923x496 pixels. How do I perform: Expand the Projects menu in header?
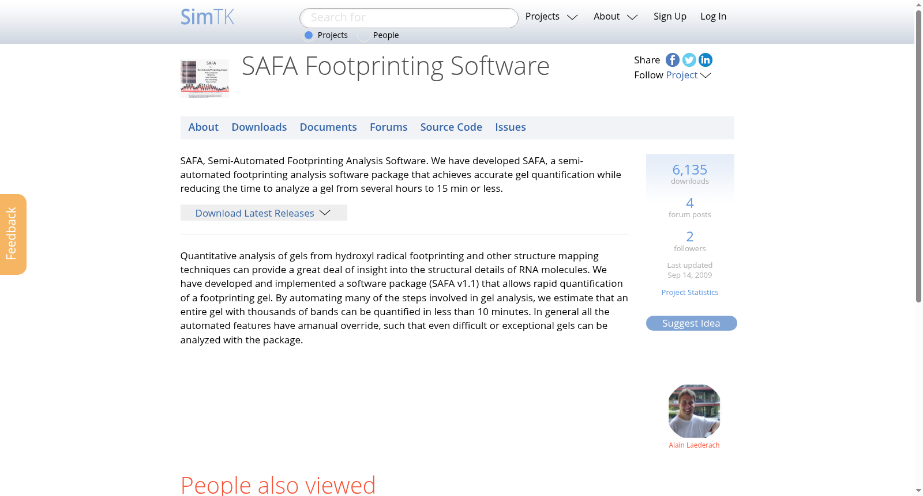point(551,17)
